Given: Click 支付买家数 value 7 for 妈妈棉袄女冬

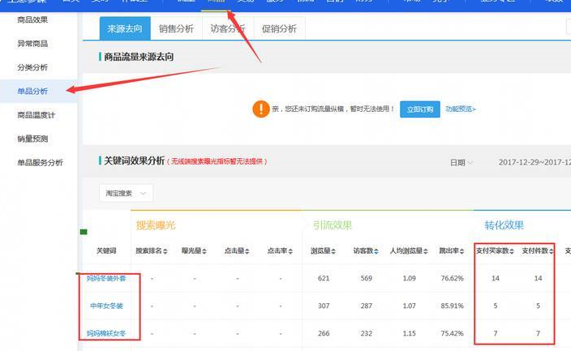Looking at the screenshot, I should [x=496, y=333].
